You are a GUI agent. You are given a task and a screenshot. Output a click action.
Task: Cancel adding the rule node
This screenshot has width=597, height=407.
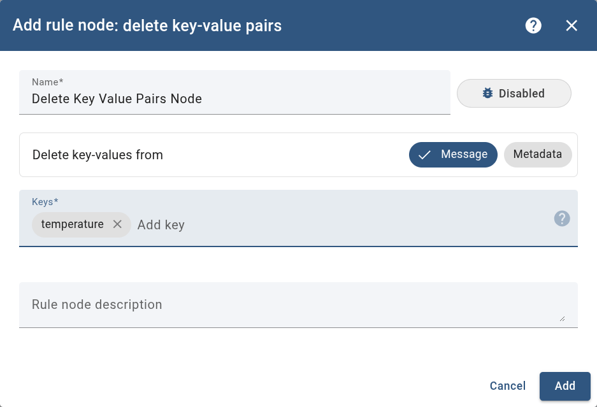507,386
